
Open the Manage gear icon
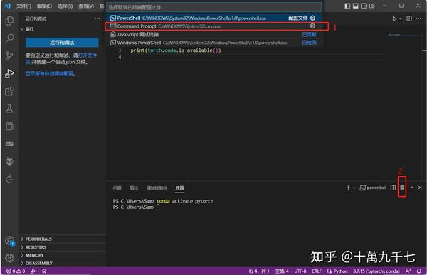pyautogui.click(x=9, y=258)
